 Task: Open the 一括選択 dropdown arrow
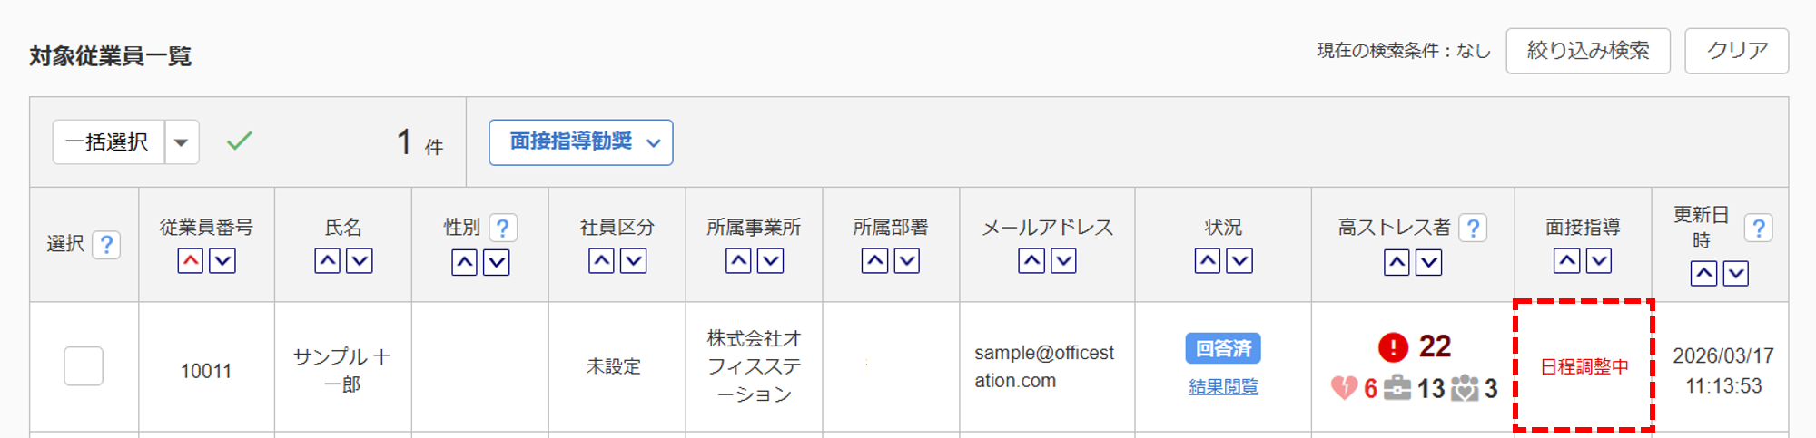coord(182,142)
